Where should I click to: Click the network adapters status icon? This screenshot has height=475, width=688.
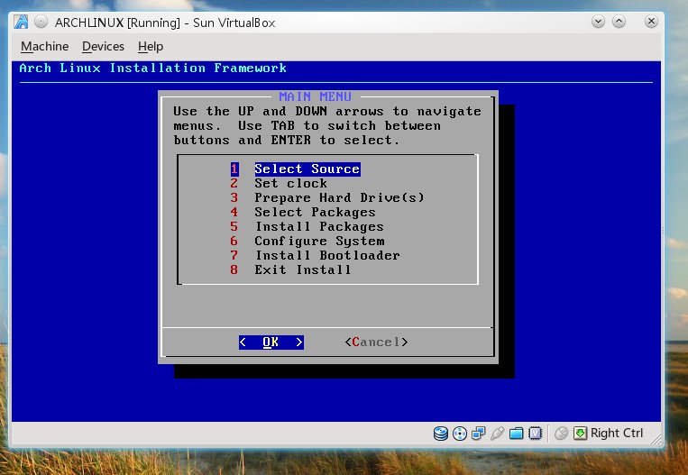coord(478,434)
